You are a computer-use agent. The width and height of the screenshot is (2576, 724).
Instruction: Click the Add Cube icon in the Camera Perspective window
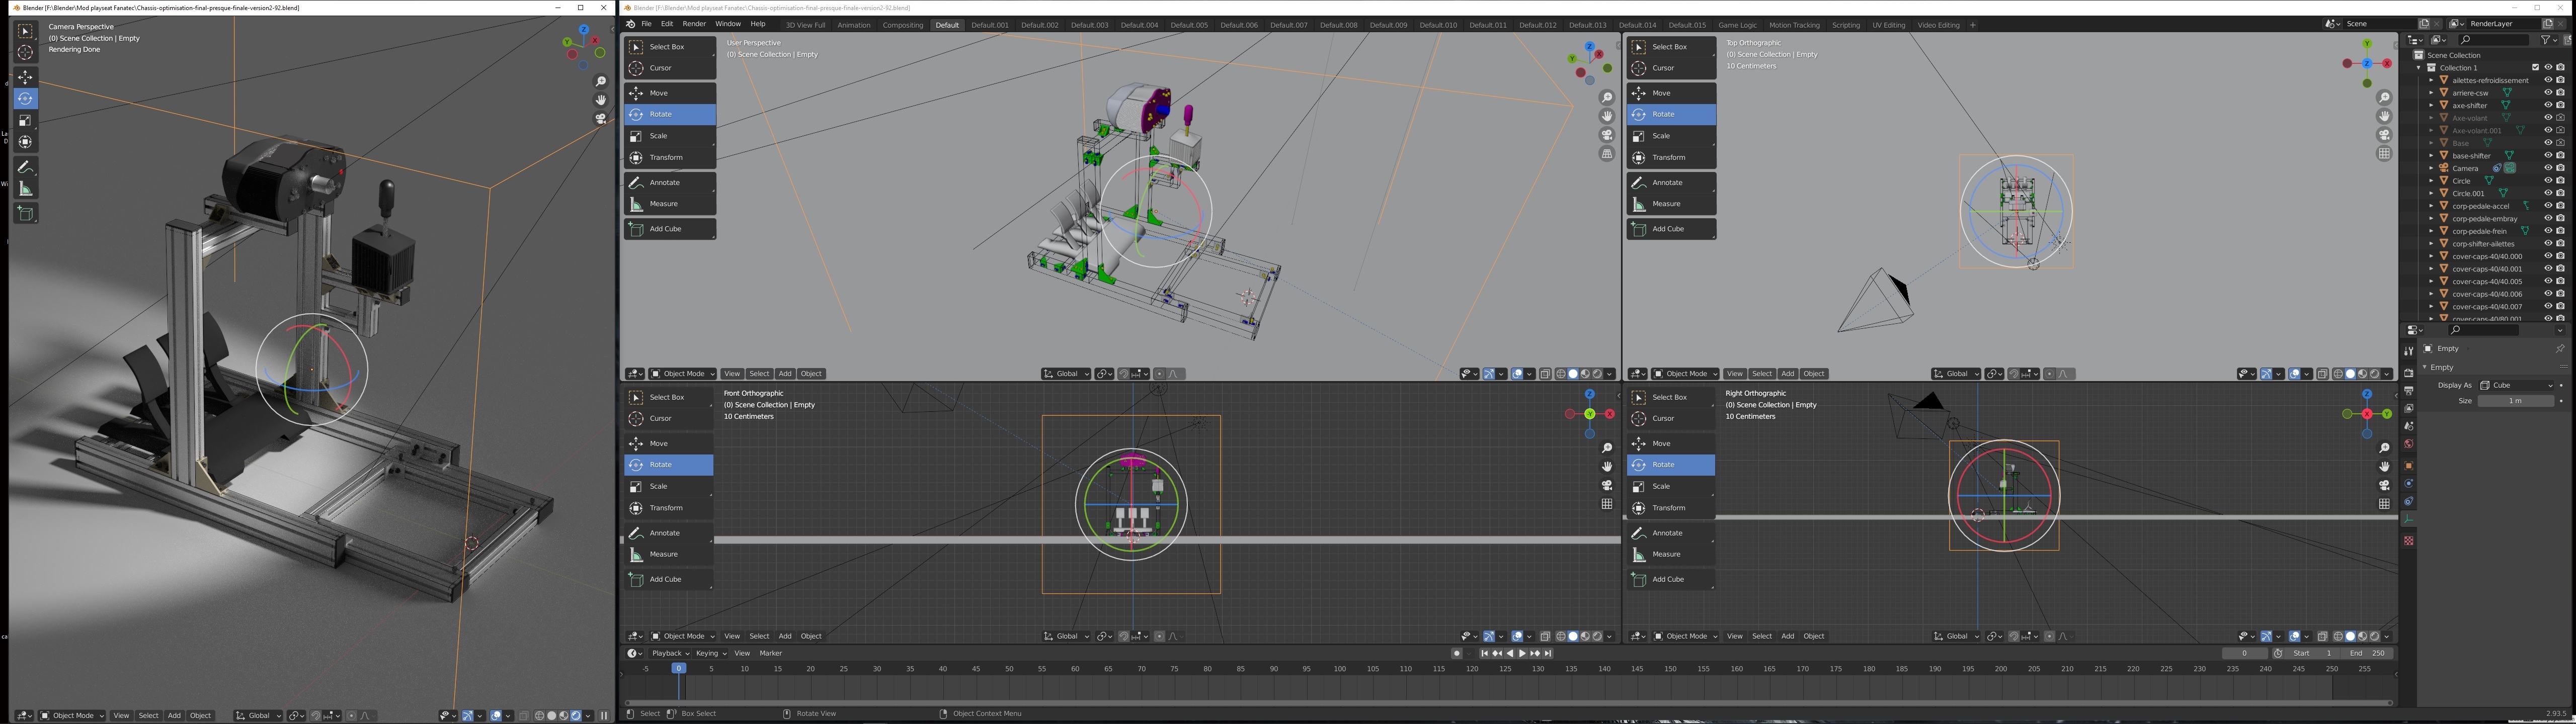(25, 214)
